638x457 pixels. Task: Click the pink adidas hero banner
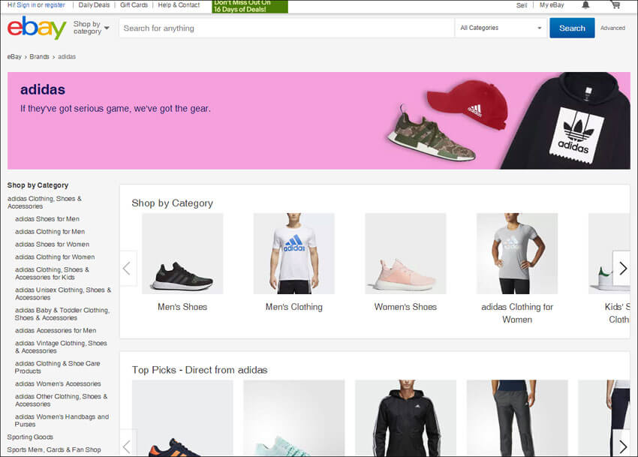[318, 121]
